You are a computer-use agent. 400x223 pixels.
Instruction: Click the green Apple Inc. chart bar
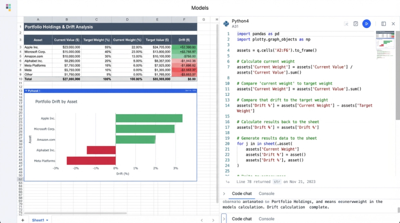click(149, 118)
